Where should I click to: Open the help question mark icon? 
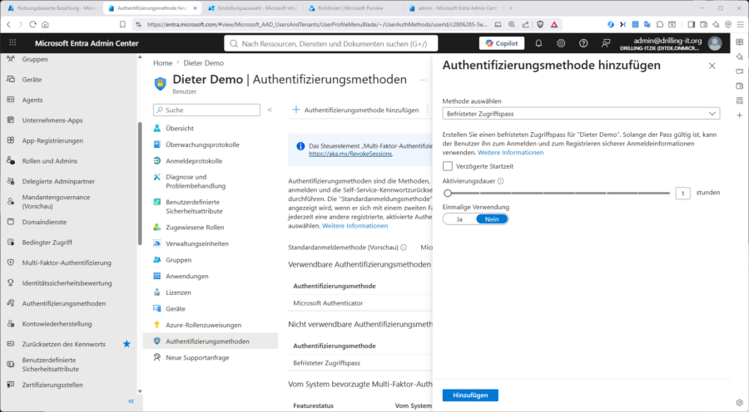click(x=583, y=43)
